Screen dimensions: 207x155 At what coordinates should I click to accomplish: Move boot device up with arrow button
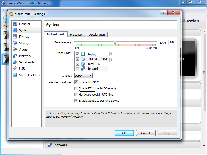coord(111,54)
